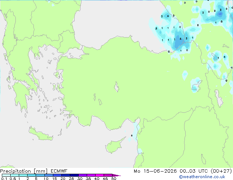Click the 30–35 mm purple legend swatch
The height and width of the screenshot is (180, 233).
82,175
